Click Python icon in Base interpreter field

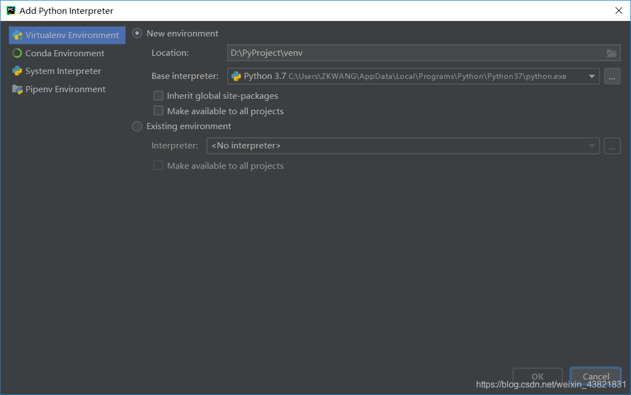(x=236, y=76)
